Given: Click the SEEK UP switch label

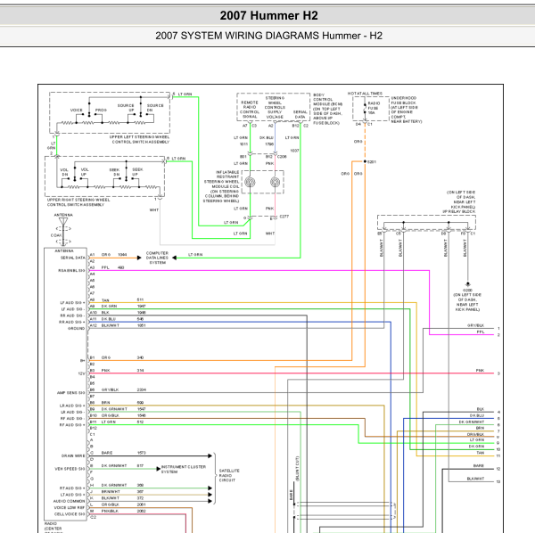Looking at the screenshot, I should [137, 172].
